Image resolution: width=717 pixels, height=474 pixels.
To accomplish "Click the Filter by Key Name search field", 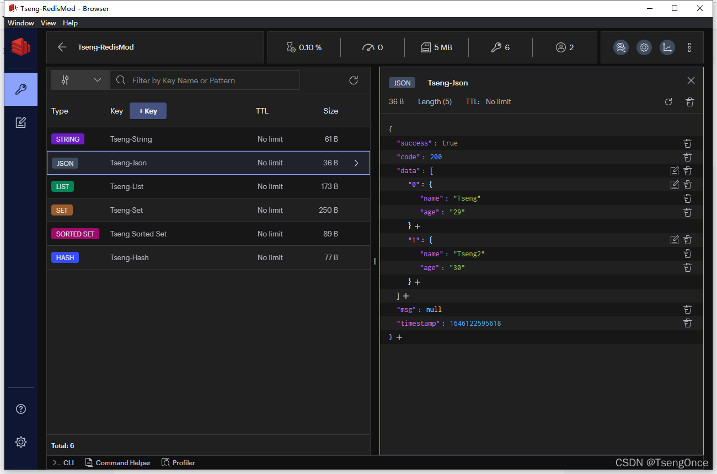I will (x=204, y=80).
